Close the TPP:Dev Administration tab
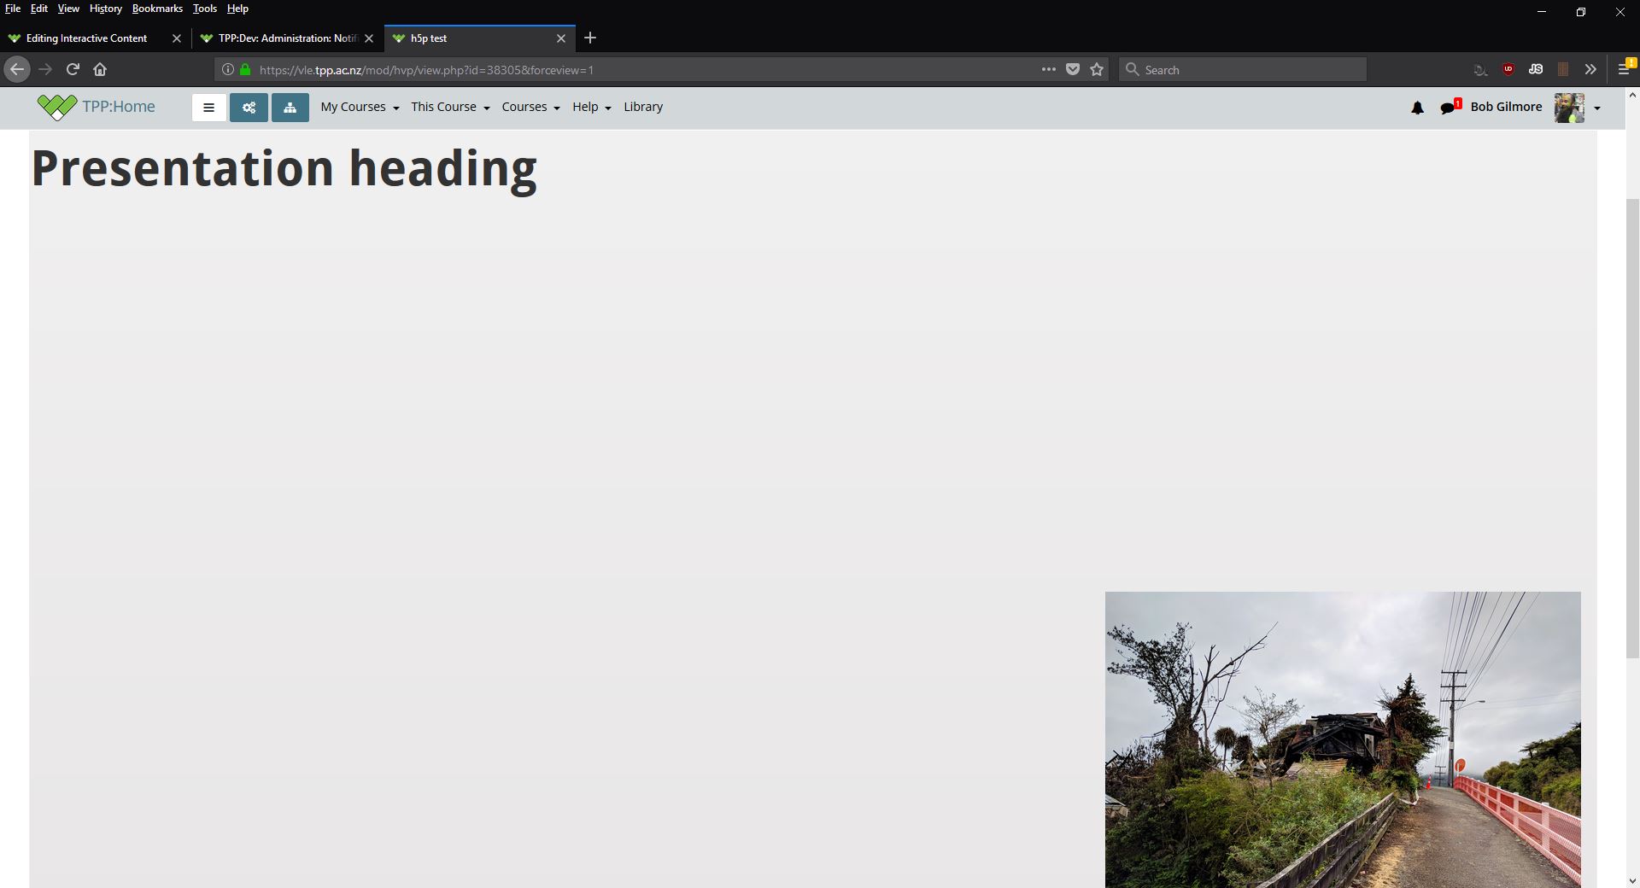This screenshot has height=888, width=1640. coord(369,38)
